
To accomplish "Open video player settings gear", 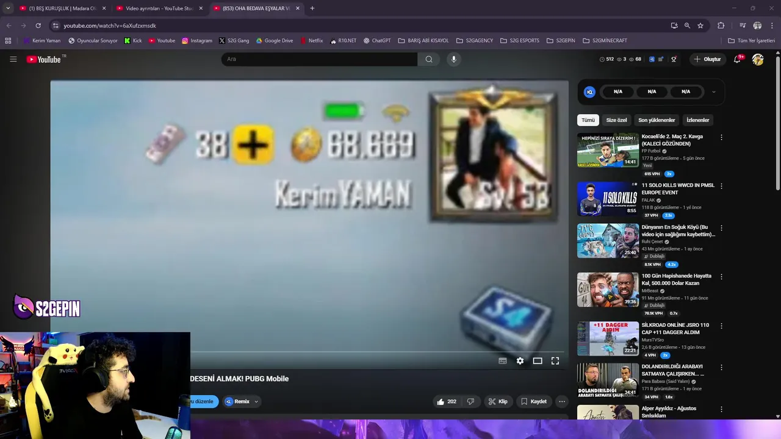I will (x=520, y=361).
